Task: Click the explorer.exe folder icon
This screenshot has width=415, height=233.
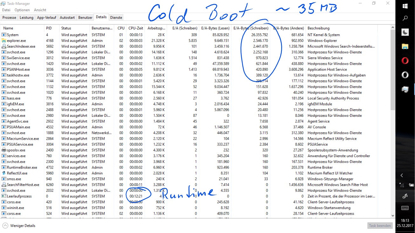Action: click(x=4, y=40)
